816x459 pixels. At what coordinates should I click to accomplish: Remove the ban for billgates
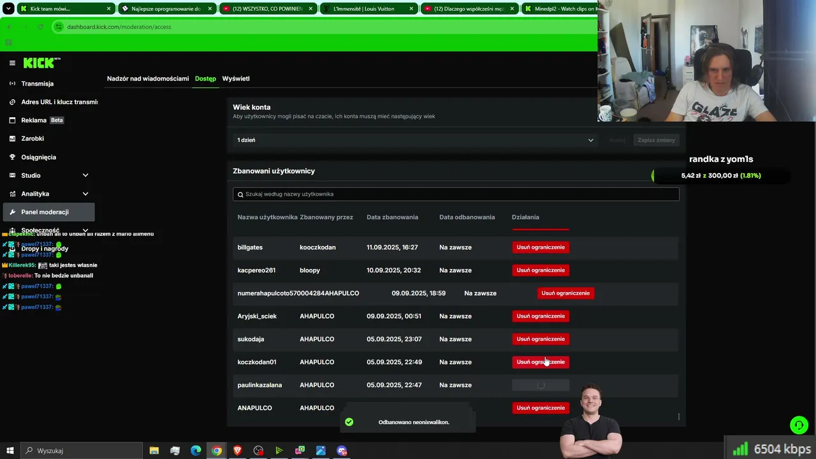coord(541,247)
